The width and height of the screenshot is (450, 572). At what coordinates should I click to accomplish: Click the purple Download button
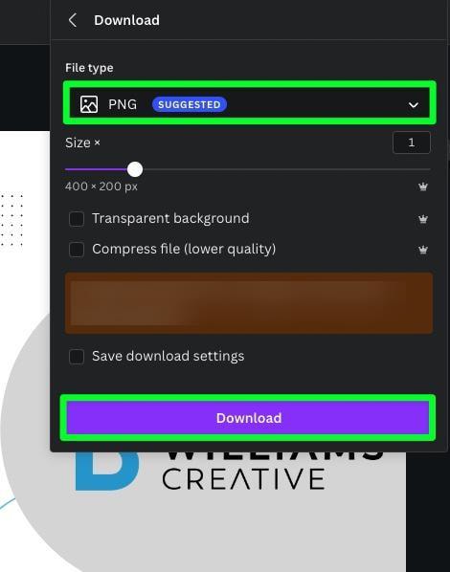248,418
